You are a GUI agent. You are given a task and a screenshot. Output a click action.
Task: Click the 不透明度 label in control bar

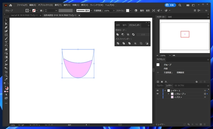(98, 10)
